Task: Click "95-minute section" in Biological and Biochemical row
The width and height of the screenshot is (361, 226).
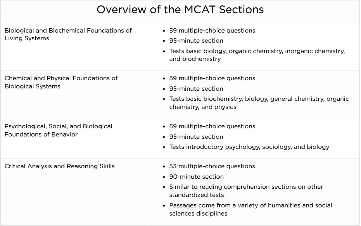Action: point(196,40)
